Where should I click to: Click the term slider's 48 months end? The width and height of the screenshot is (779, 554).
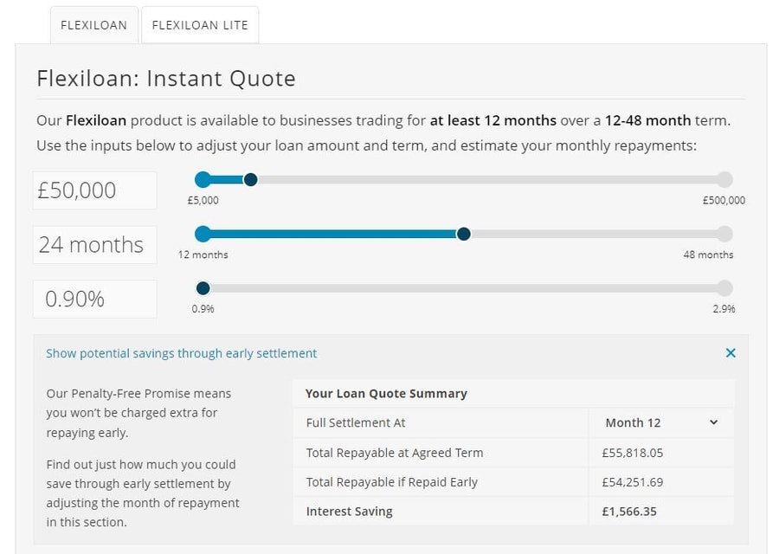coord(724,234)
